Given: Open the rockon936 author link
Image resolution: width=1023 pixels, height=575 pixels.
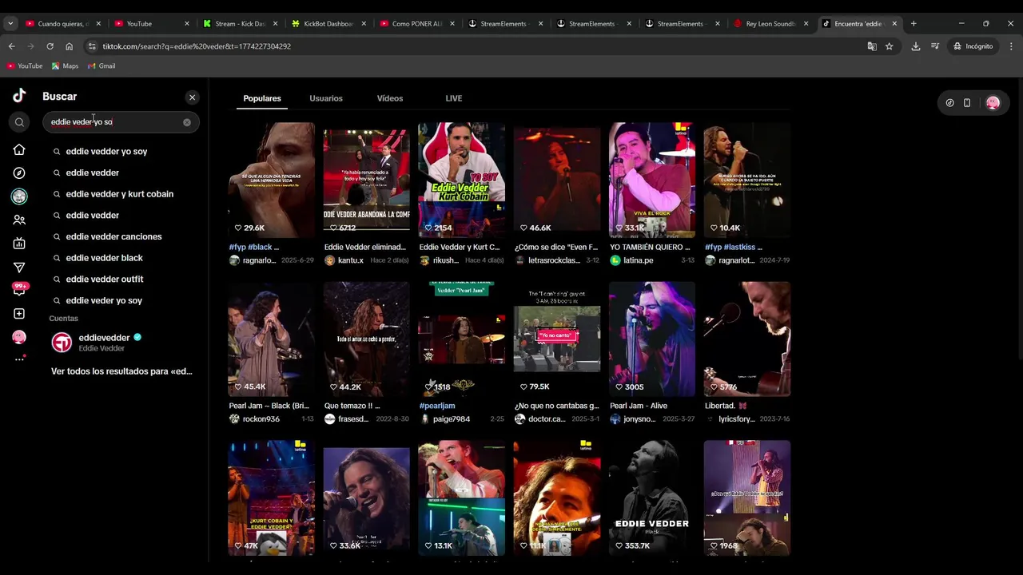Looking at the screenshot, I should (x=261, y=419).
